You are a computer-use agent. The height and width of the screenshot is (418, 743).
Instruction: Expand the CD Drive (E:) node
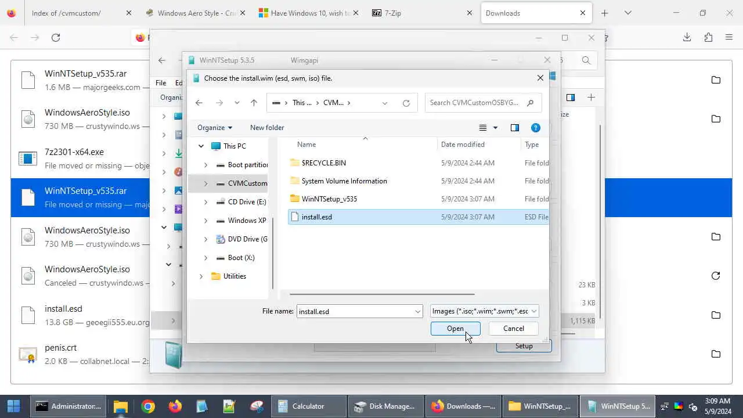coord(205,202)
